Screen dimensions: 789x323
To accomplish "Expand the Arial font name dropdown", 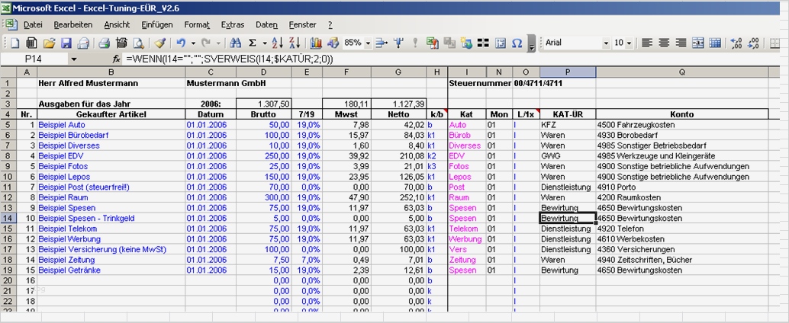I will [x=607, y=43].
